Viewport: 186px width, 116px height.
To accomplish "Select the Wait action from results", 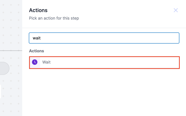I will 104,62.
